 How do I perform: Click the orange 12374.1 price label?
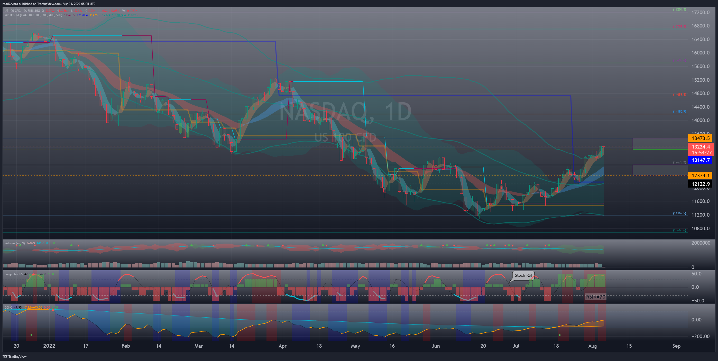click(x=700, y=175)
